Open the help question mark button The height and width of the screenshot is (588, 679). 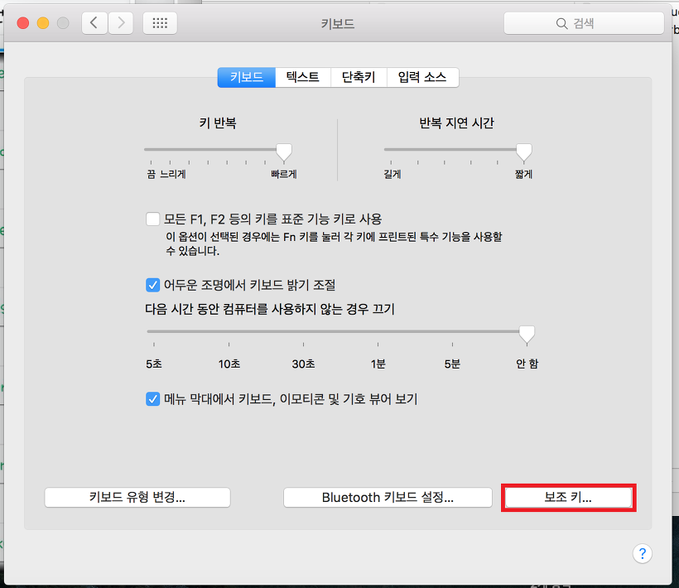[x=643, y=554]
